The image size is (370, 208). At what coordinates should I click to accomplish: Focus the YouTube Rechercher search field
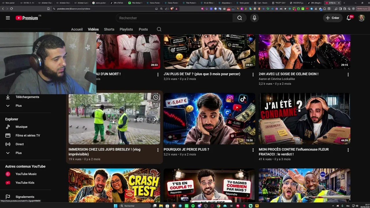tap(174, 18)
